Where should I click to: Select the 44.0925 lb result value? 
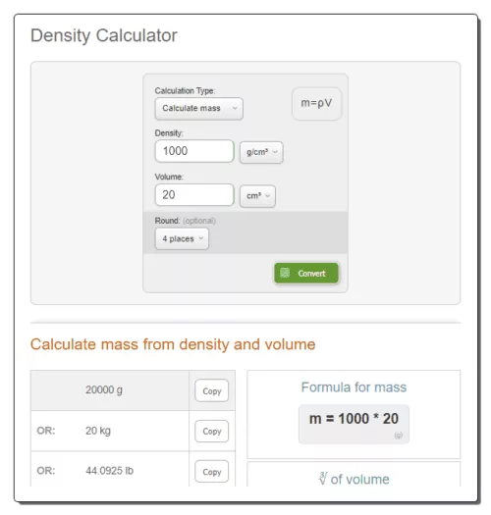pos(110,471)
